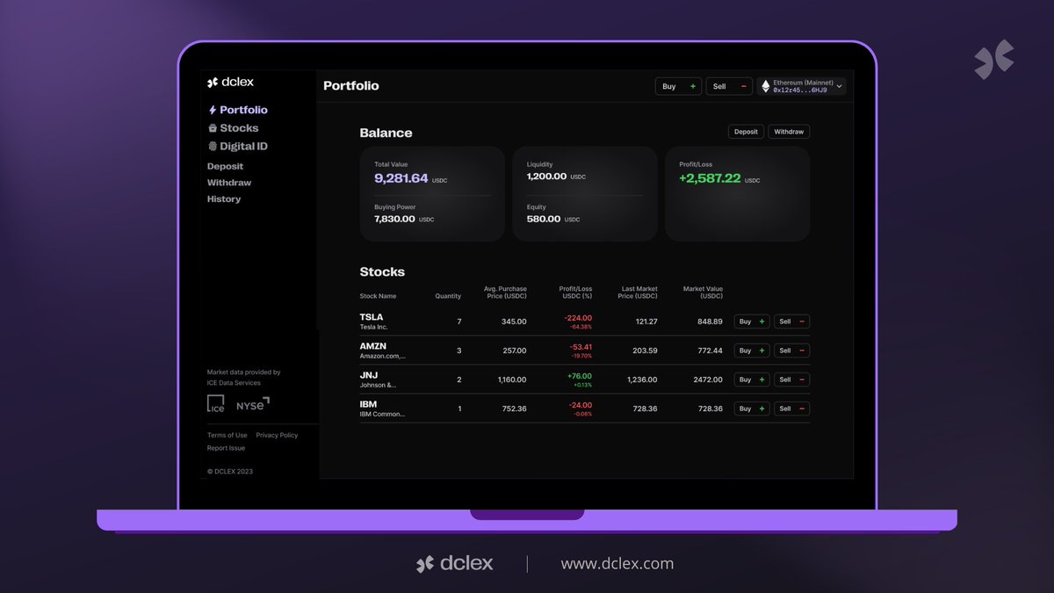Open the Digital ID section
Image resolution: width=1054 pixels, height=593 pixels.
click(x=243, y=147)
